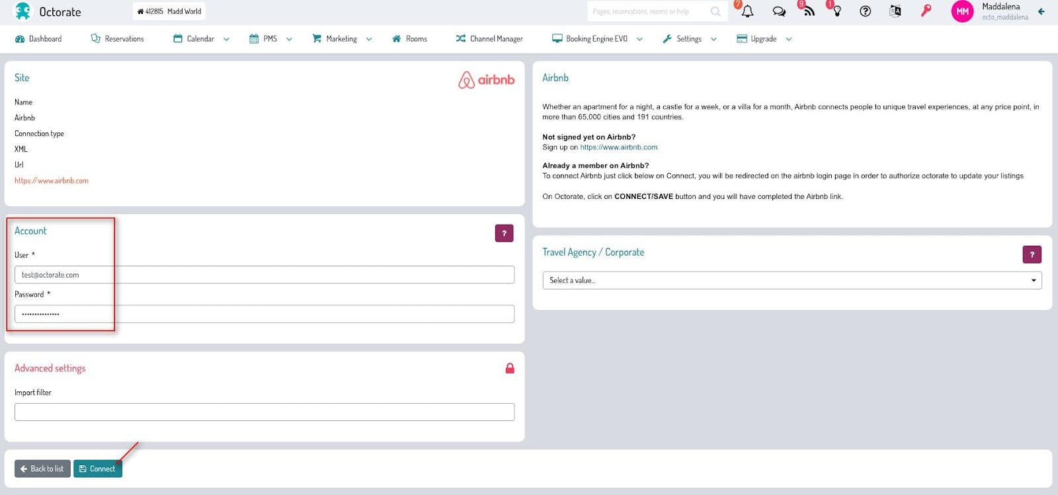Viewport: 1058px width, 495px height.
Task: Click the pink key icon
Action: tap(926, 11)
